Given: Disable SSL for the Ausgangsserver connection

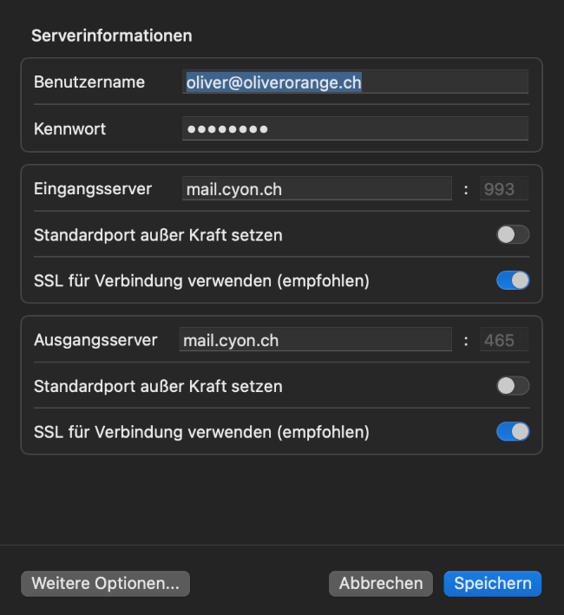Looking at the screenshot, I should click(x=513, y=432).
